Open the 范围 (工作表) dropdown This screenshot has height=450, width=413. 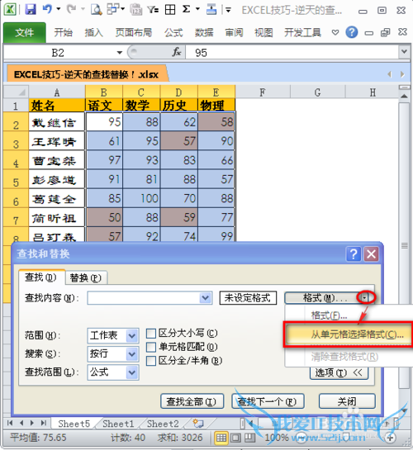(x=132, y=335)
